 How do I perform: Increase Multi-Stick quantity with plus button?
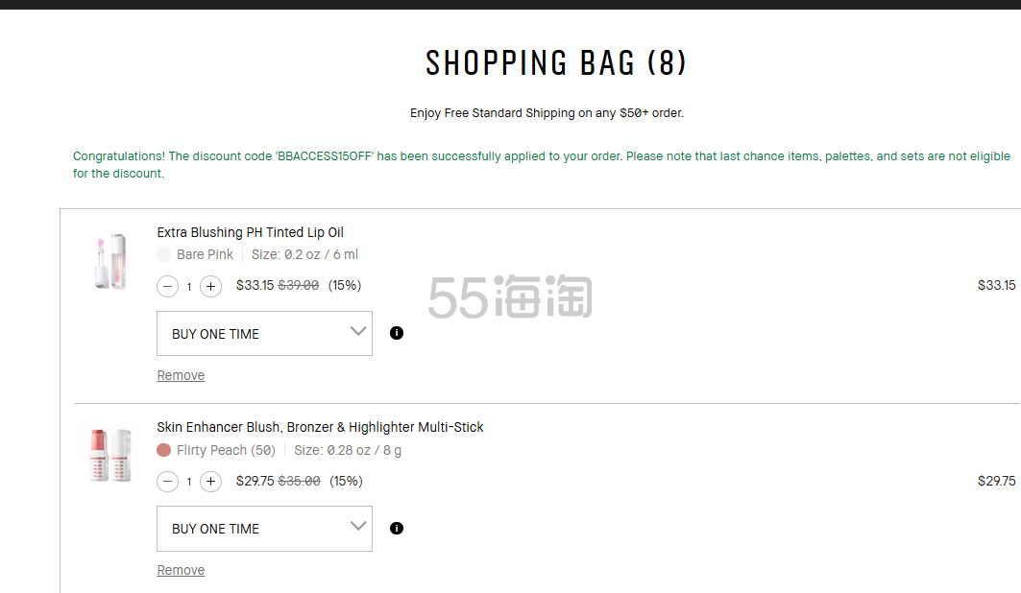(x=211, y=482)
